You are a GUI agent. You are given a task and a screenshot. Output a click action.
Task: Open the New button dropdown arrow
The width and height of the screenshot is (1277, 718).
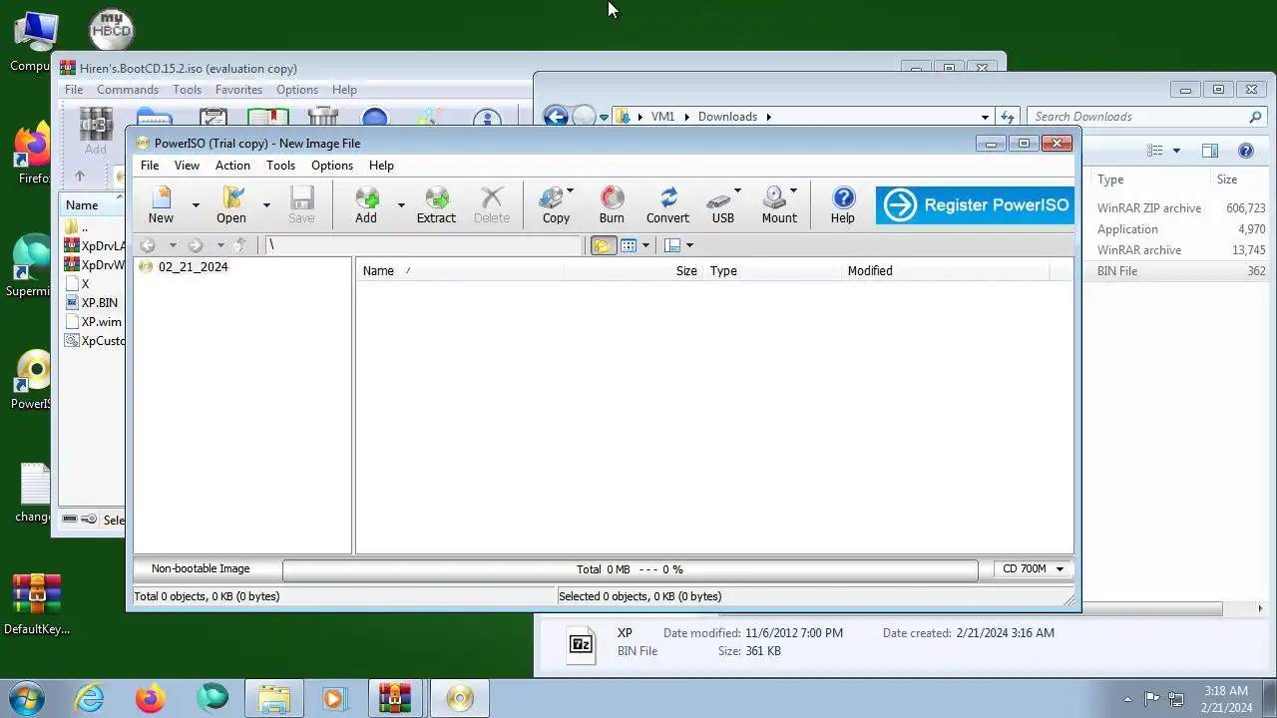(196, 204)
